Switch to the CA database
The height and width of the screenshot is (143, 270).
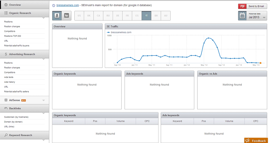[x=98, y=16]
